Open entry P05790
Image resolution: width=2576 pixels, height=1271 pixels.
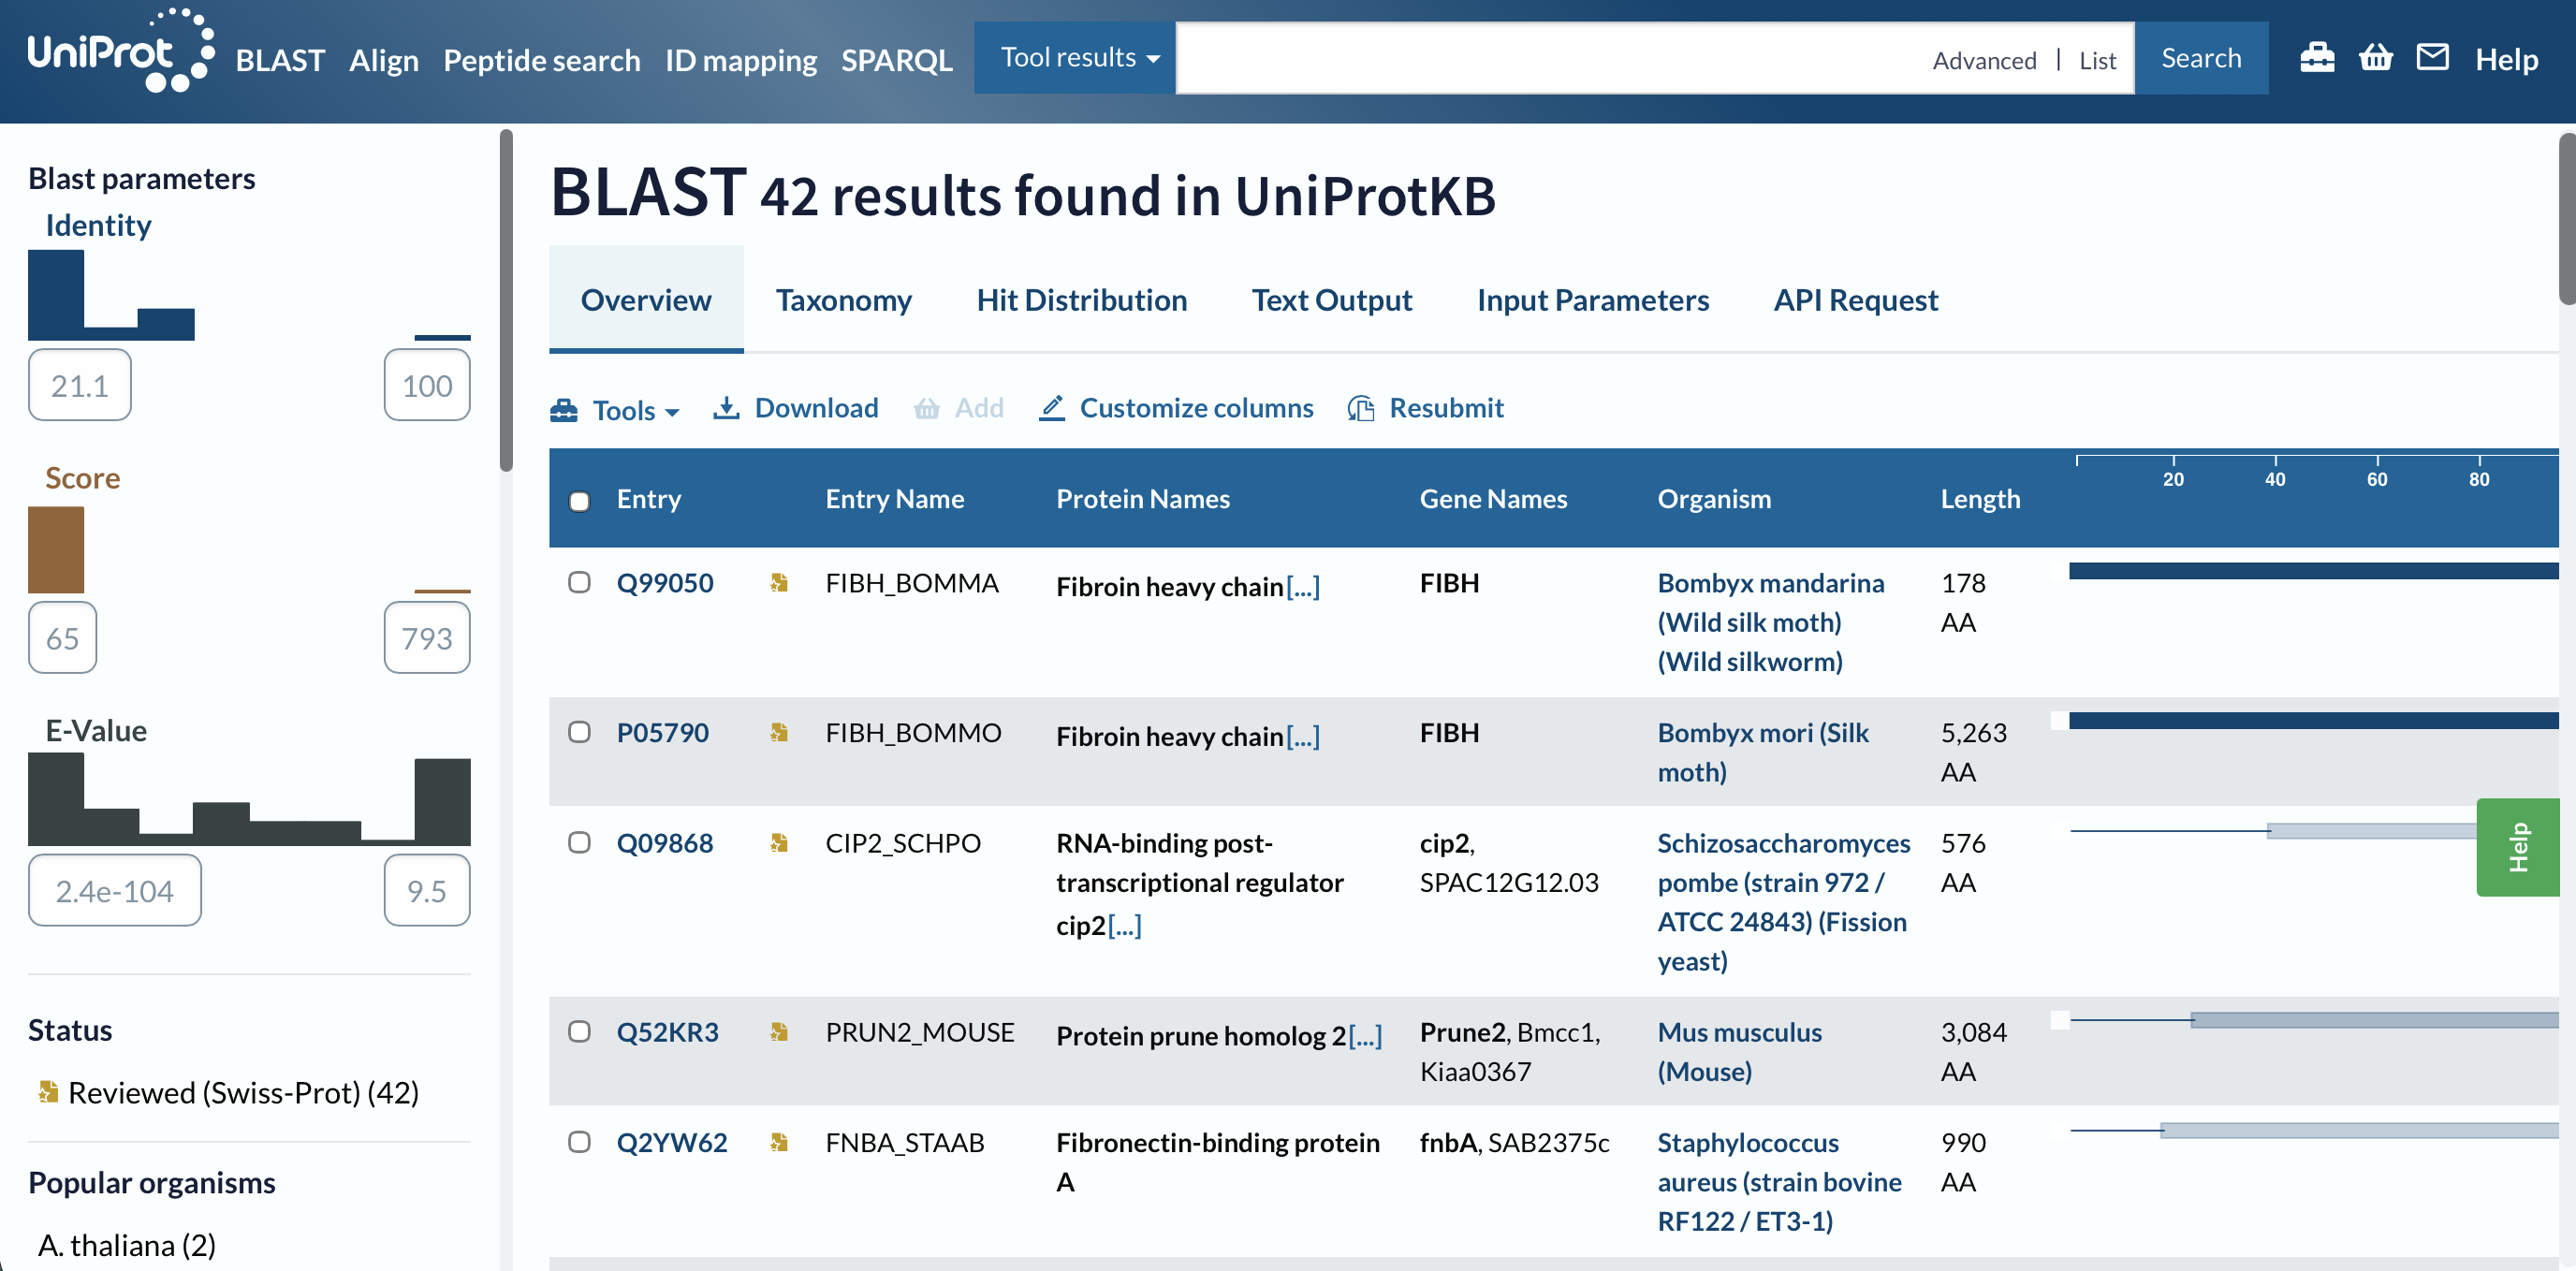click(662, 733)
